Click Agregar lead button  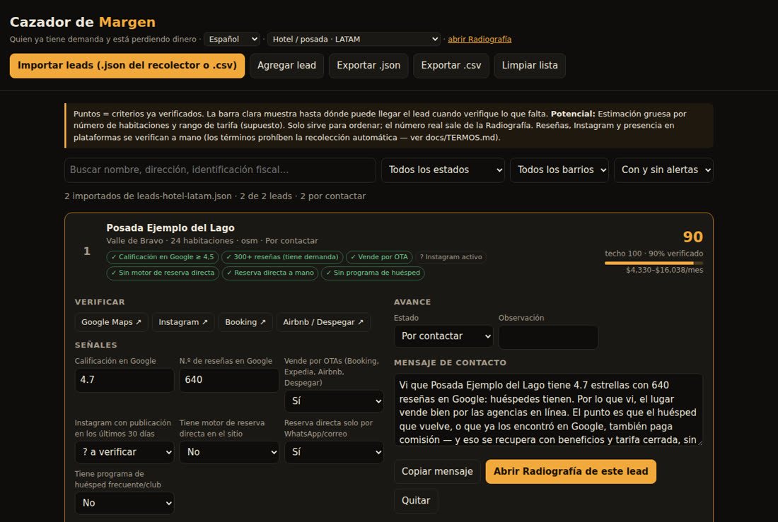[286, 66]
